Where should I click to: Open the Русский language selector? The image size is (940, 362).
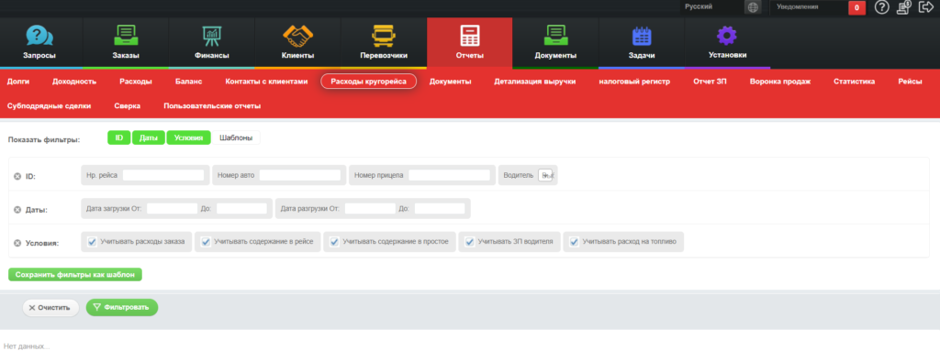tap(713, 7)
